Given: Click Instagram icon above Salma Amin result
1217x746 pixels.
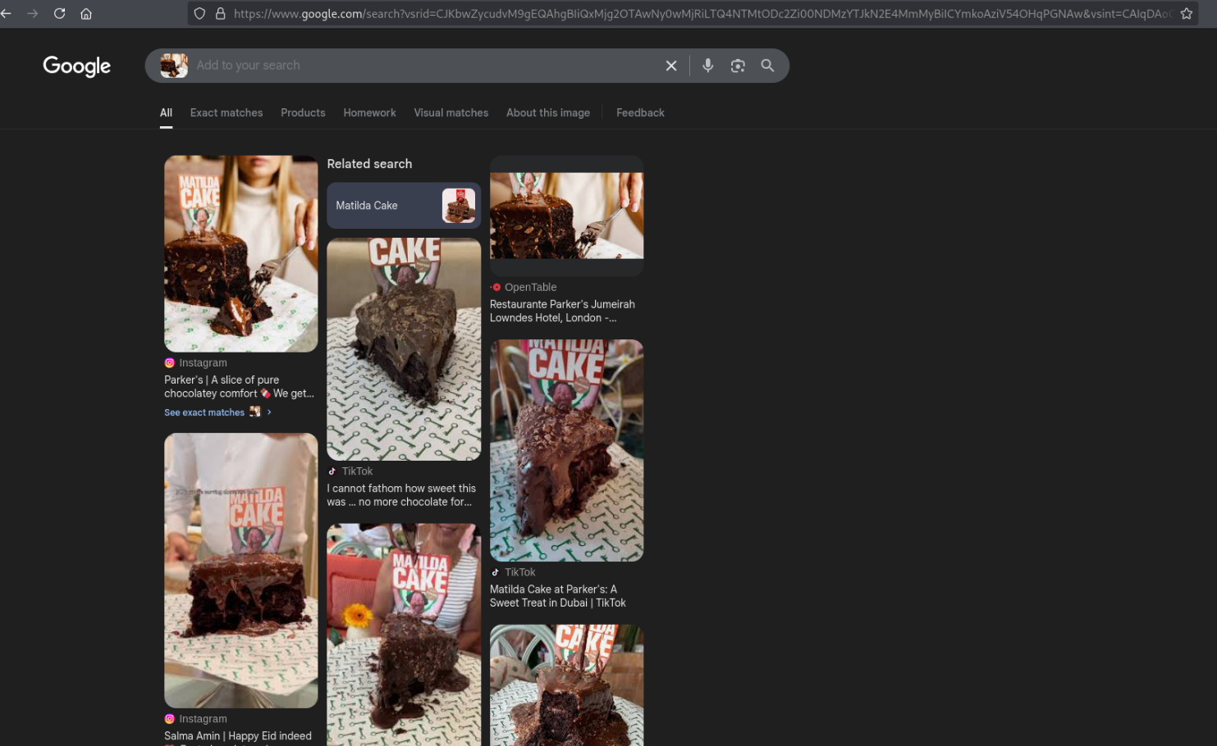Looking at the screenshot, I should [169, 719].
